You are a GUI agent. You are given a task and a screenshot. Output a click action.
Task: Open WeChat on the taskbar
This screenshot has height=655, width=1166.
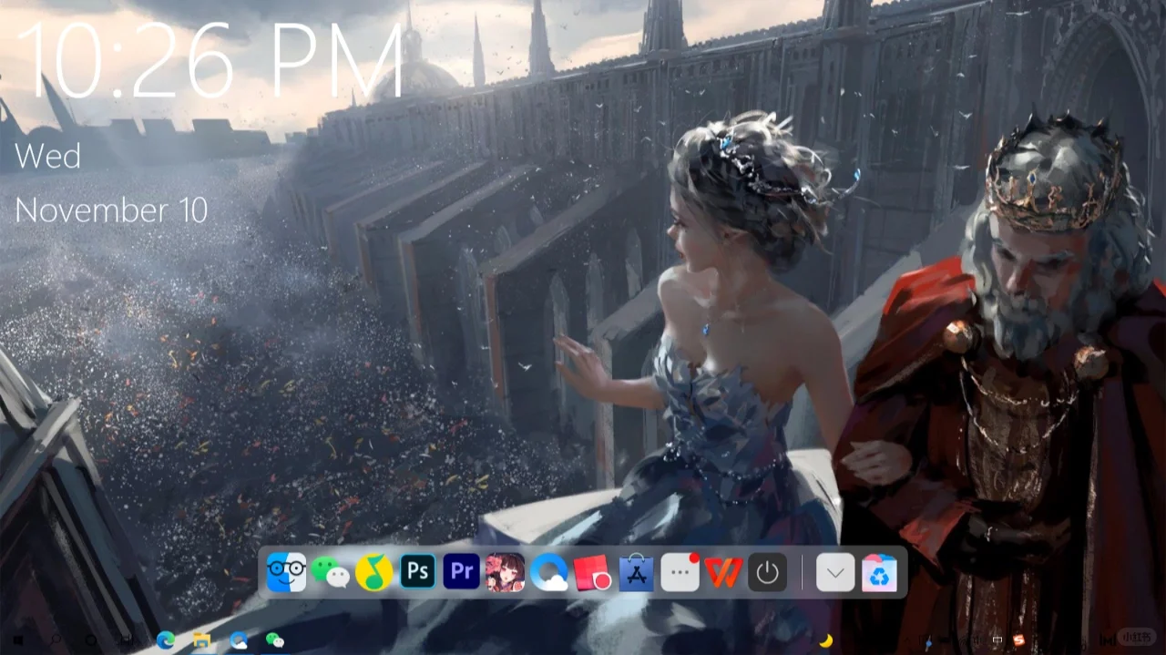tap(274, 640)
